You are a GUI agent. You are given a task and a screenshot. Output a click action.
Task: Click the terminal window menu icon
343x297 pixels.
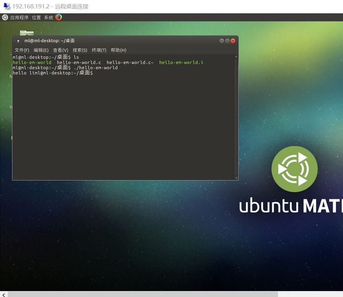pos(18,41)
